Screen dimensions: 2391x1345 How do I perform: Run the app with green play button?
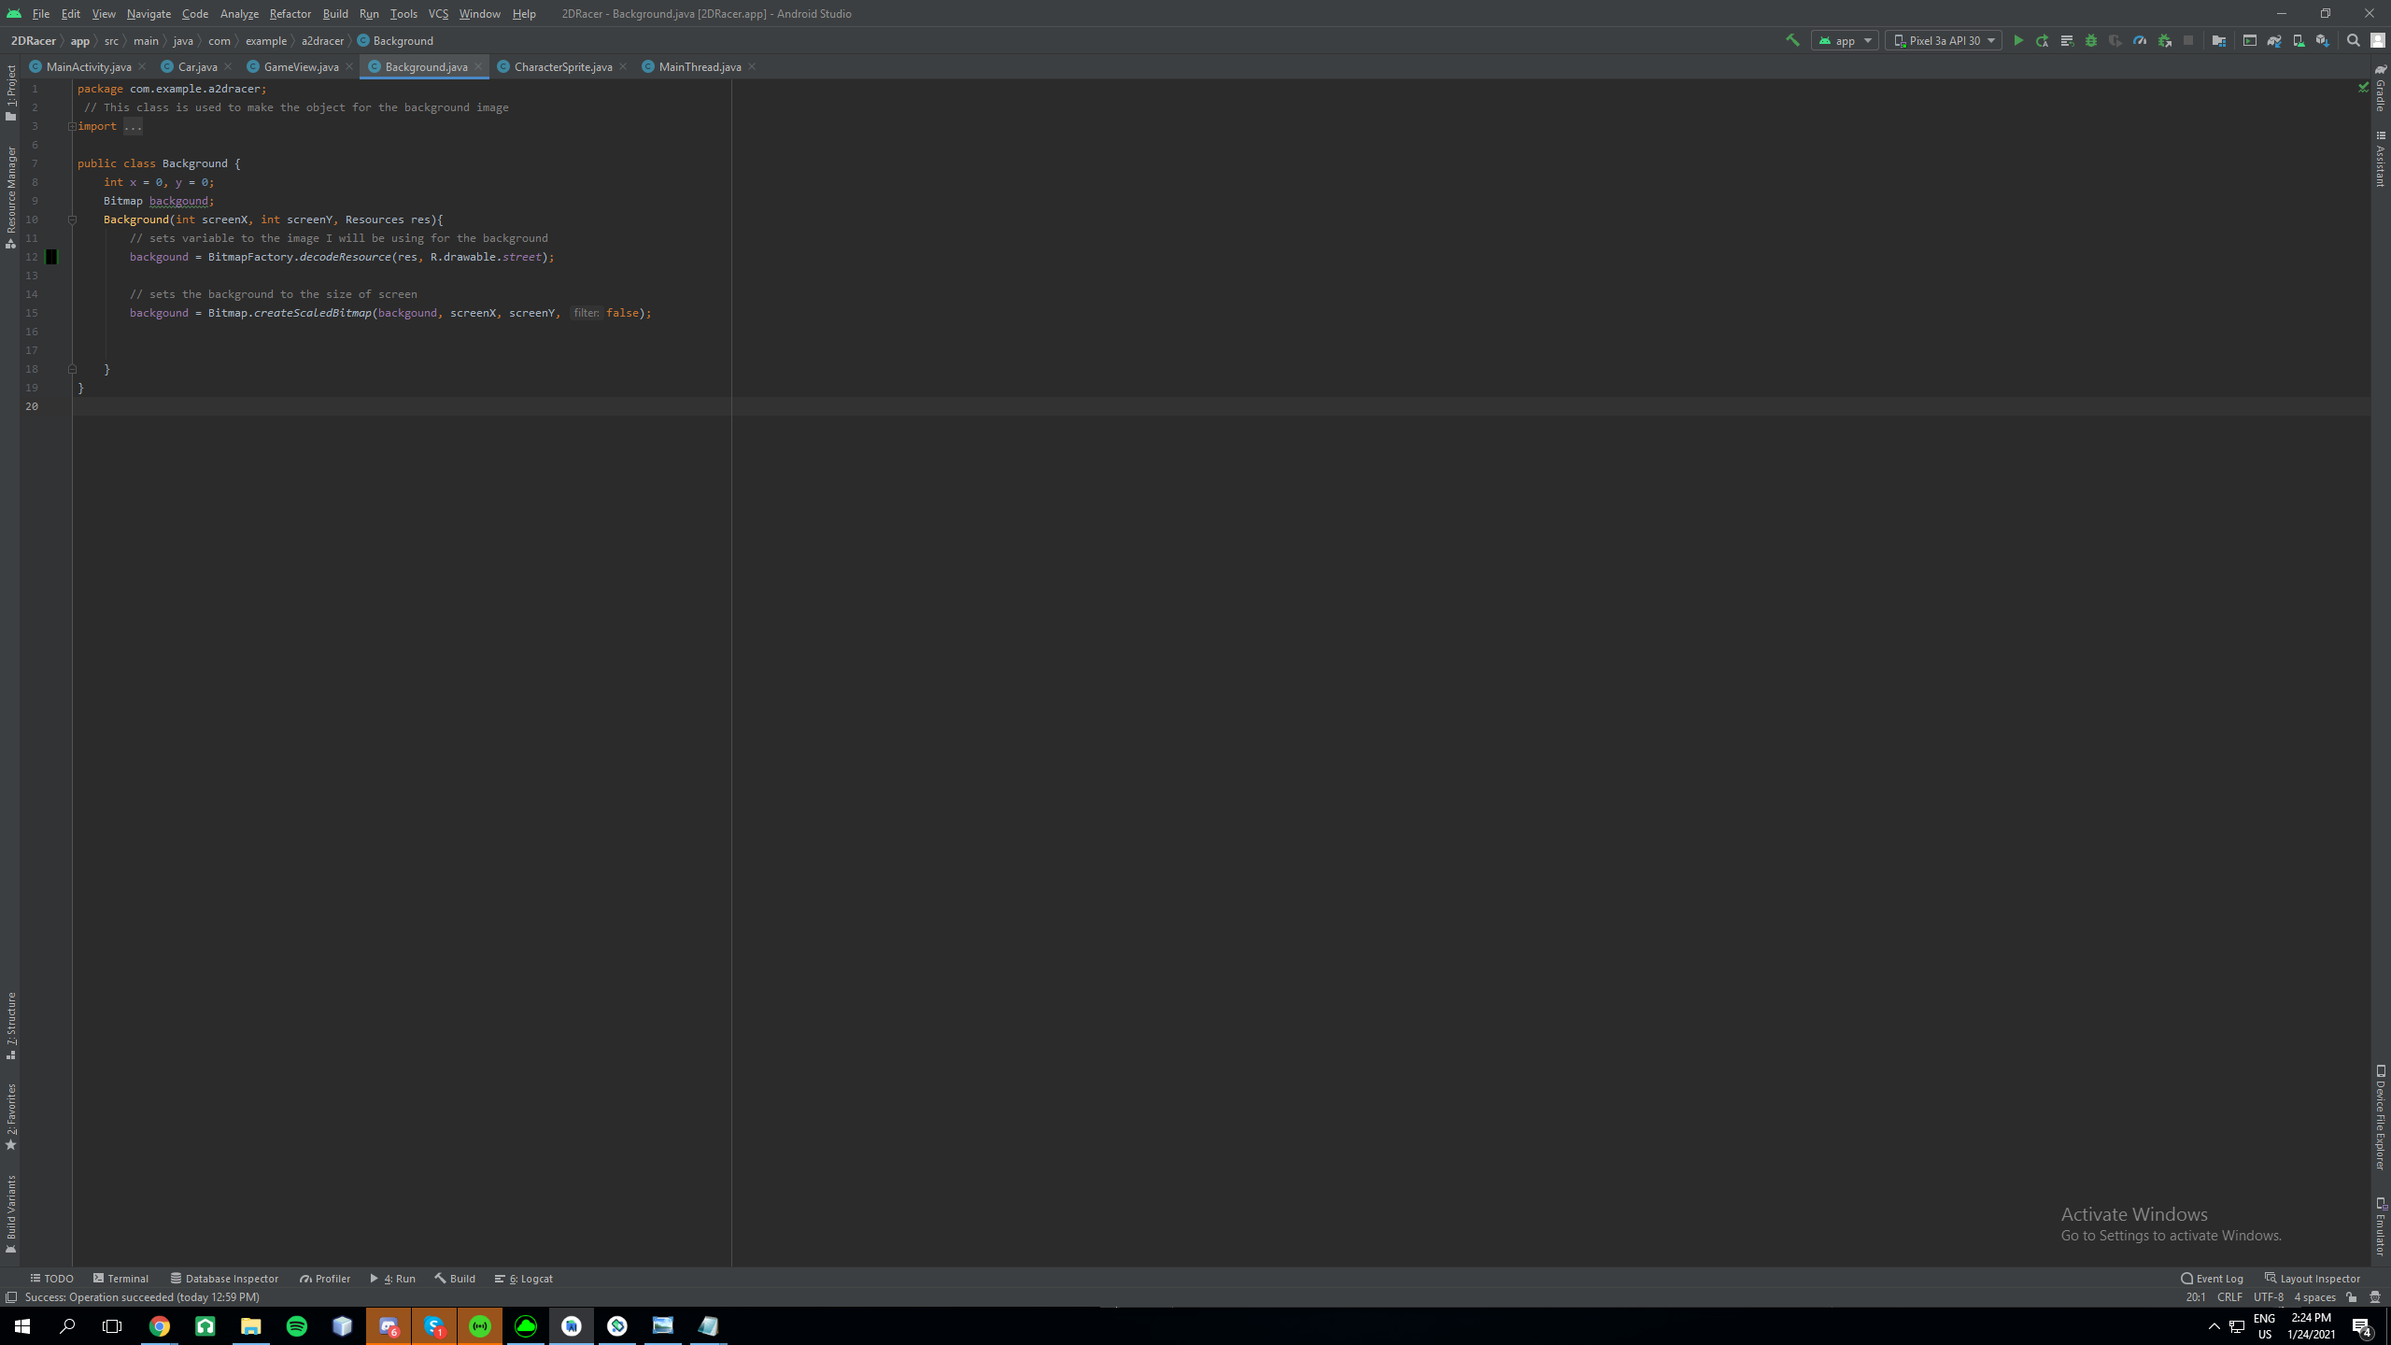(2018, 40)
